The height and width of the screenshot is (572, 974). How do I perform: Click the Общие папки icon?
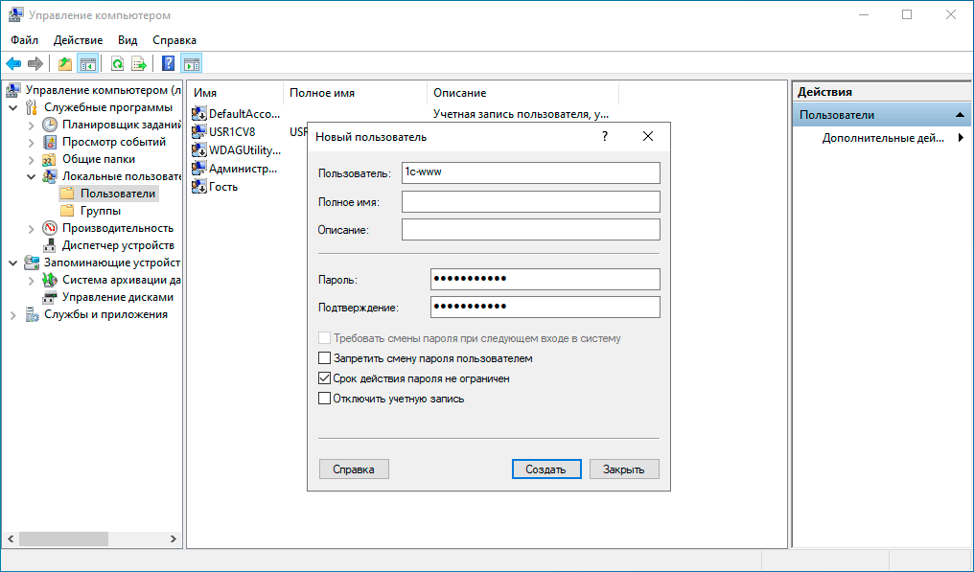(50, 159)
